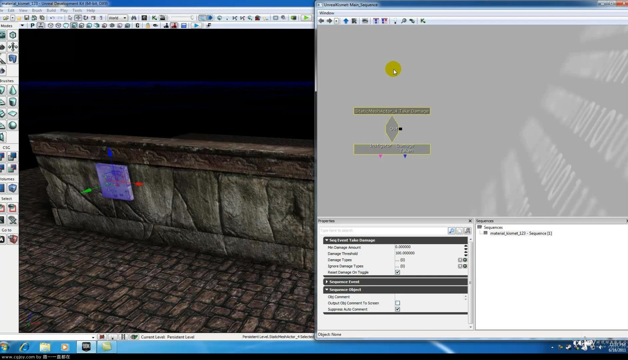The width and height of the screenshot is (628, 360).
Task: Uncheck Suppress Auto Comment checkbox
Action: pyautogui.click(x=398, y=309)
